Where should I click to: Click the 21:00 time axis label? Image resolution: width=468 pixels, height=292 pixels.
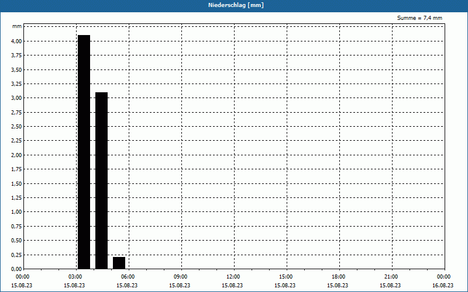(x=391, y=277)
